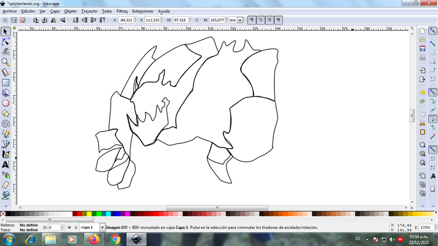The height and width of the screenshot is (246, 438).
Task: Select the Spiral tool
Action: (x=5, y=124)
